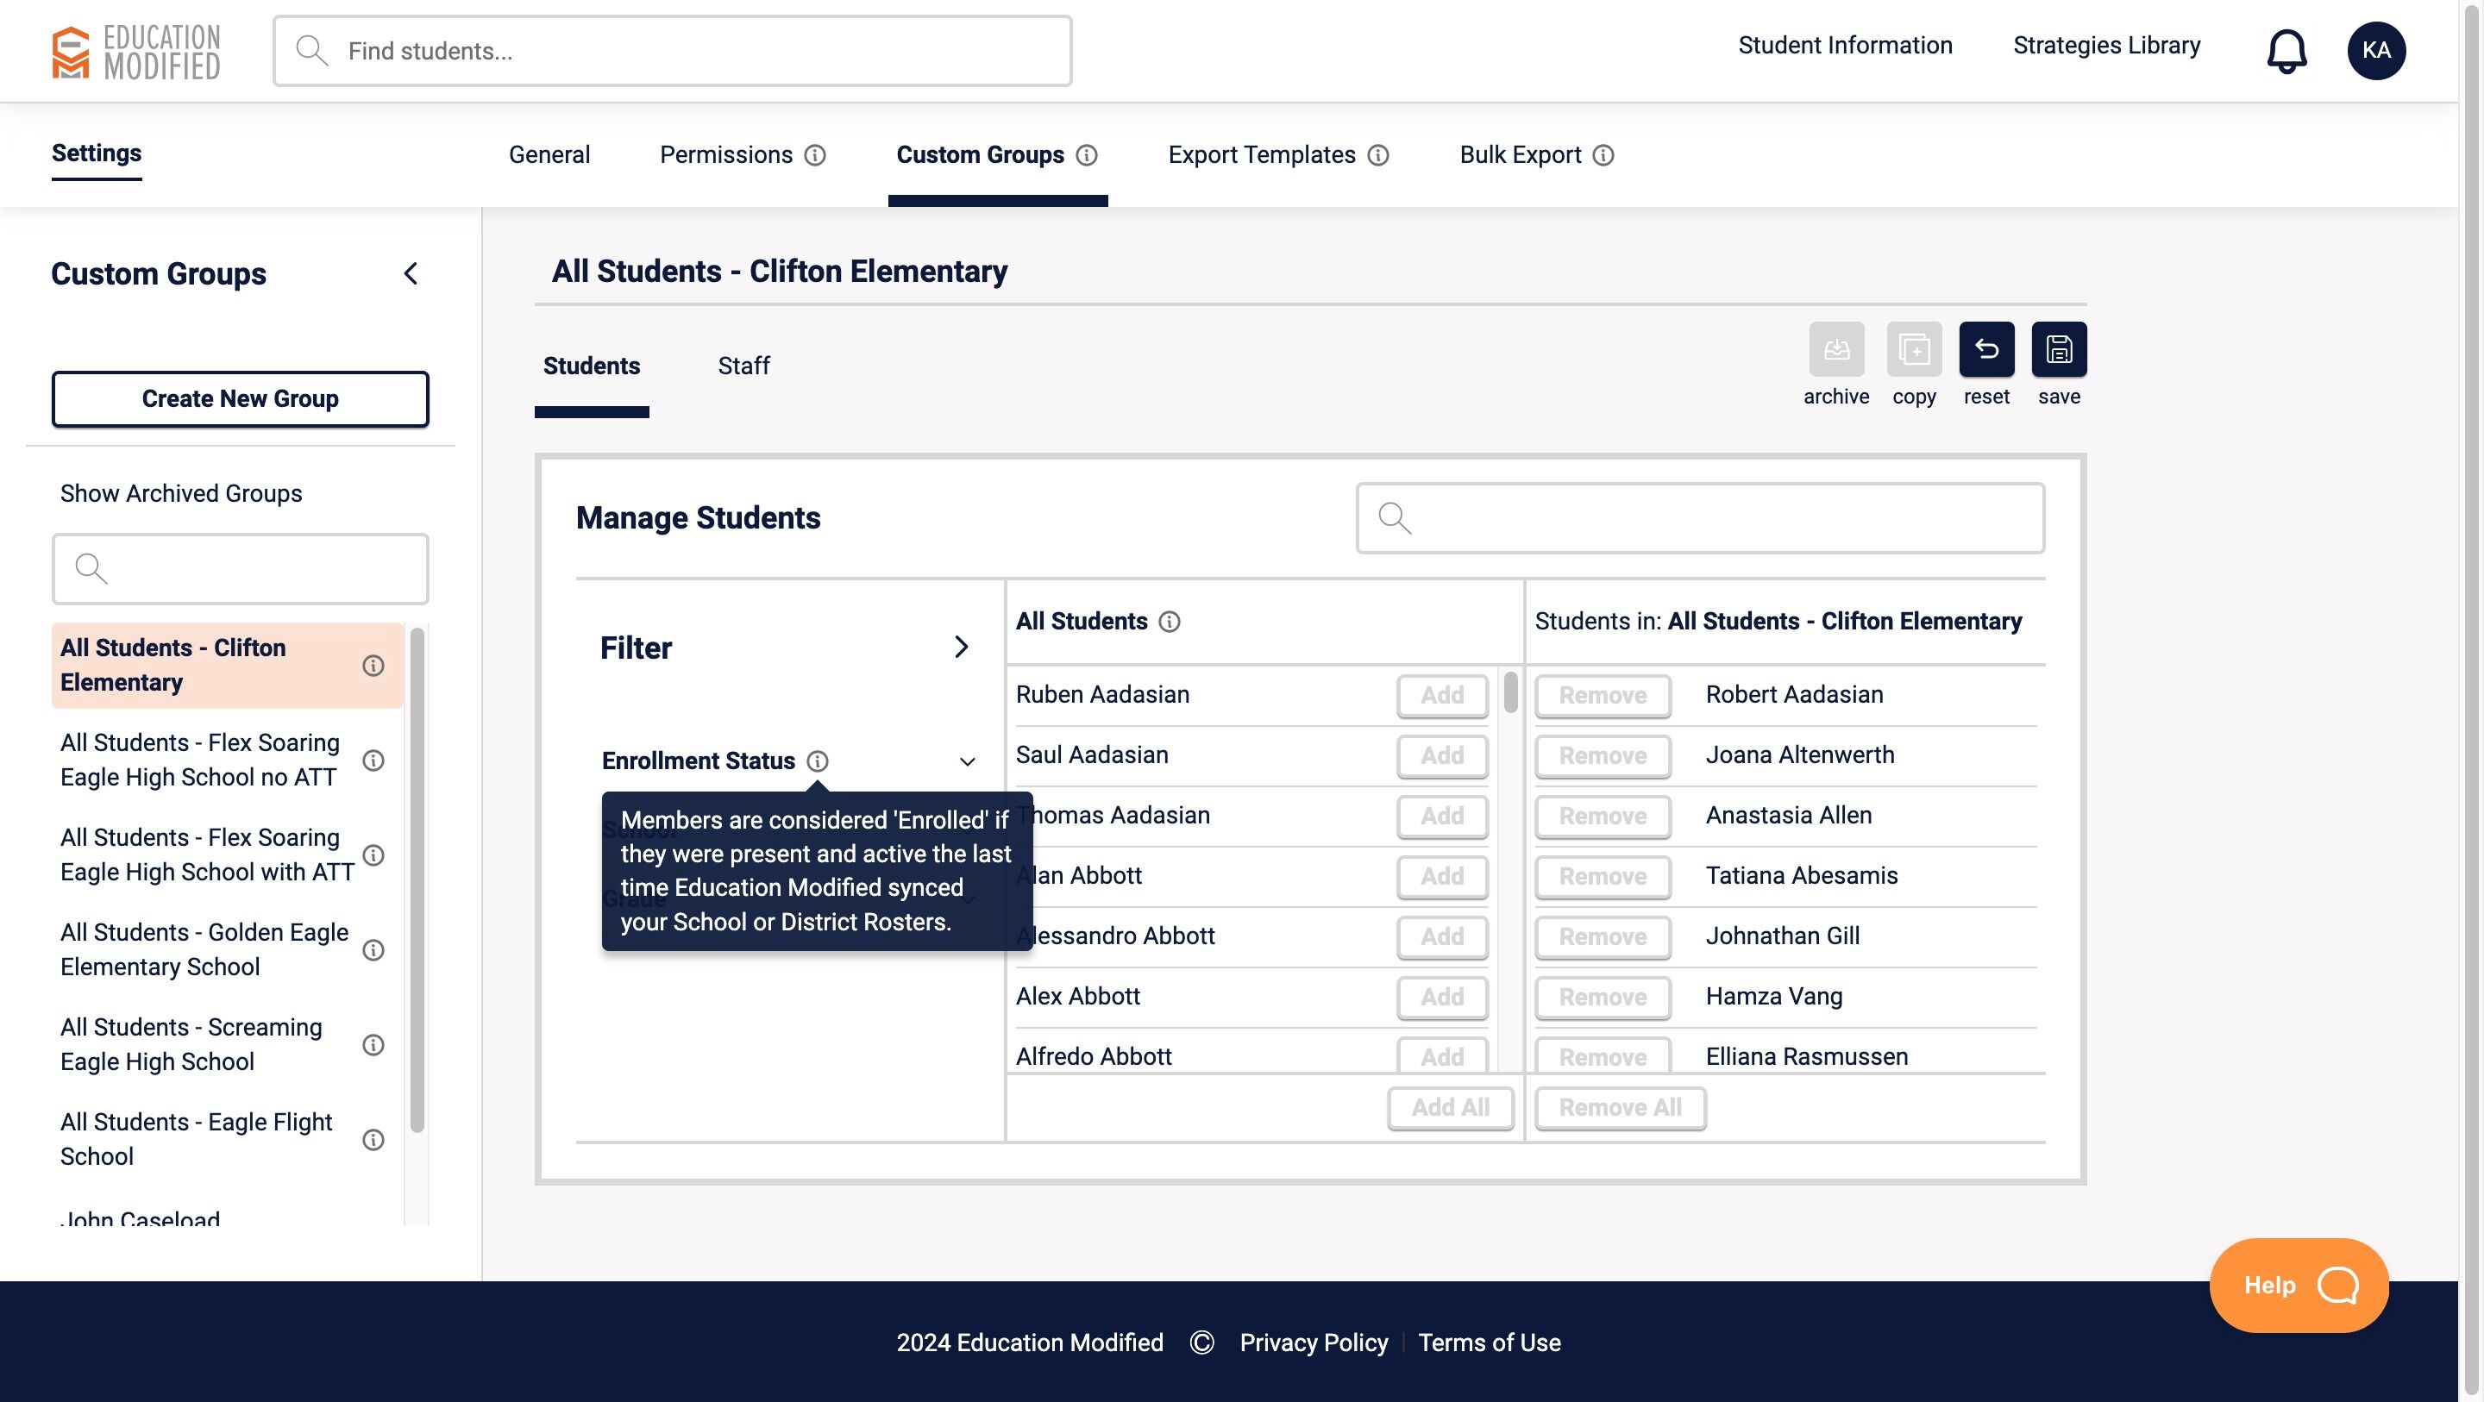
Task: Open the KA user avatar menu
Action: tap(2376, 51)
